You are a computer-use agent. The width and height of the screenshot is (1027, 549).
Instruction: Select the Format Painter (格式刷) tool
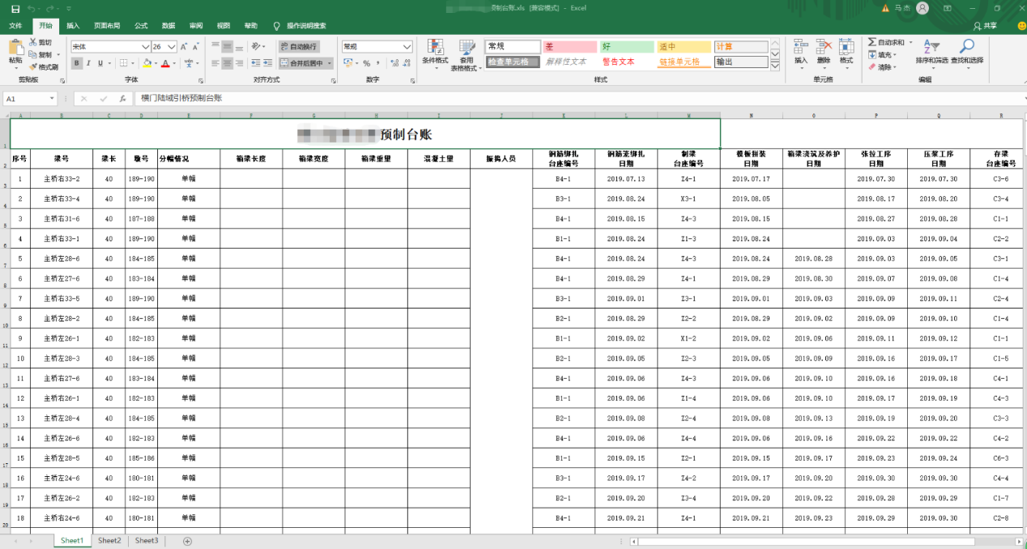click(45, 67)
